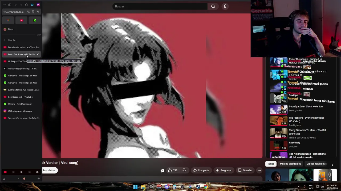Click Suscribirse to subscribe
Image resolution: width=341 pixels, height=191 pixels.
49,170
